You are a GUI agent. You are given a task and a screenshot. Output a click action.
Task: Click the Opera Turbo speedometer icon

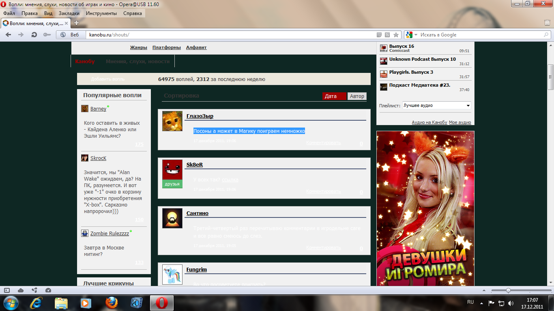click(x=48, y=290)
